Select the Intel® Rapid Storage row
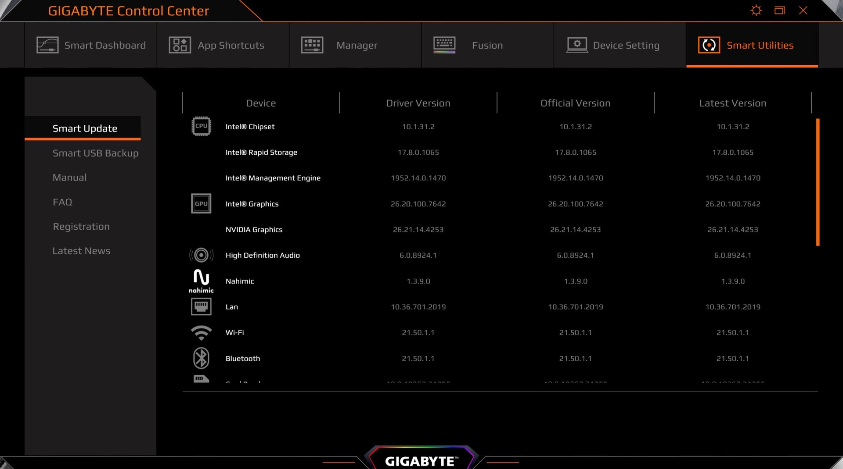This screenshot has height=469, width=843. point(500,152)
